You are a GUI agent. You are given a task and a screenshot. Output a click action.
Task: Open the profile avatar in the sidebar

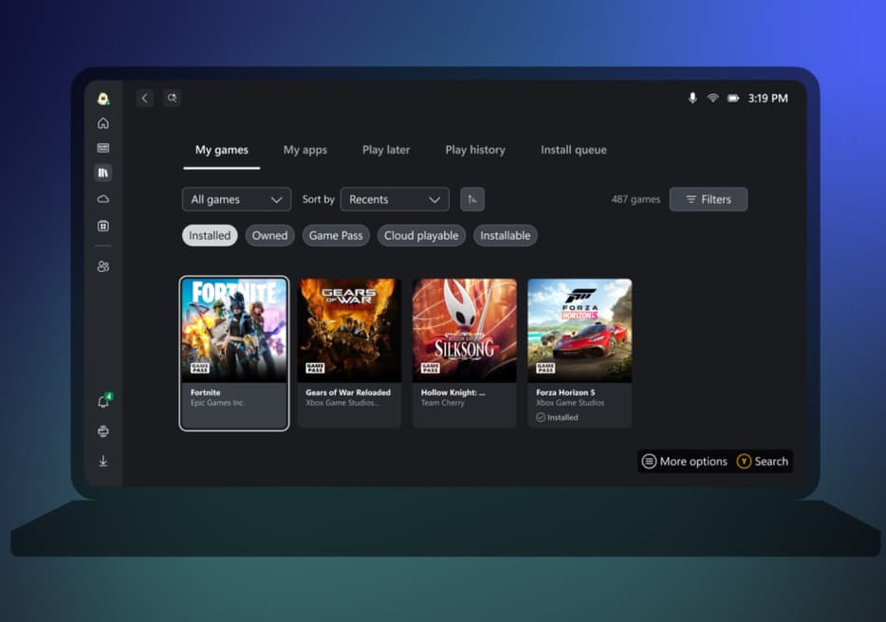(x=102, y=99)
